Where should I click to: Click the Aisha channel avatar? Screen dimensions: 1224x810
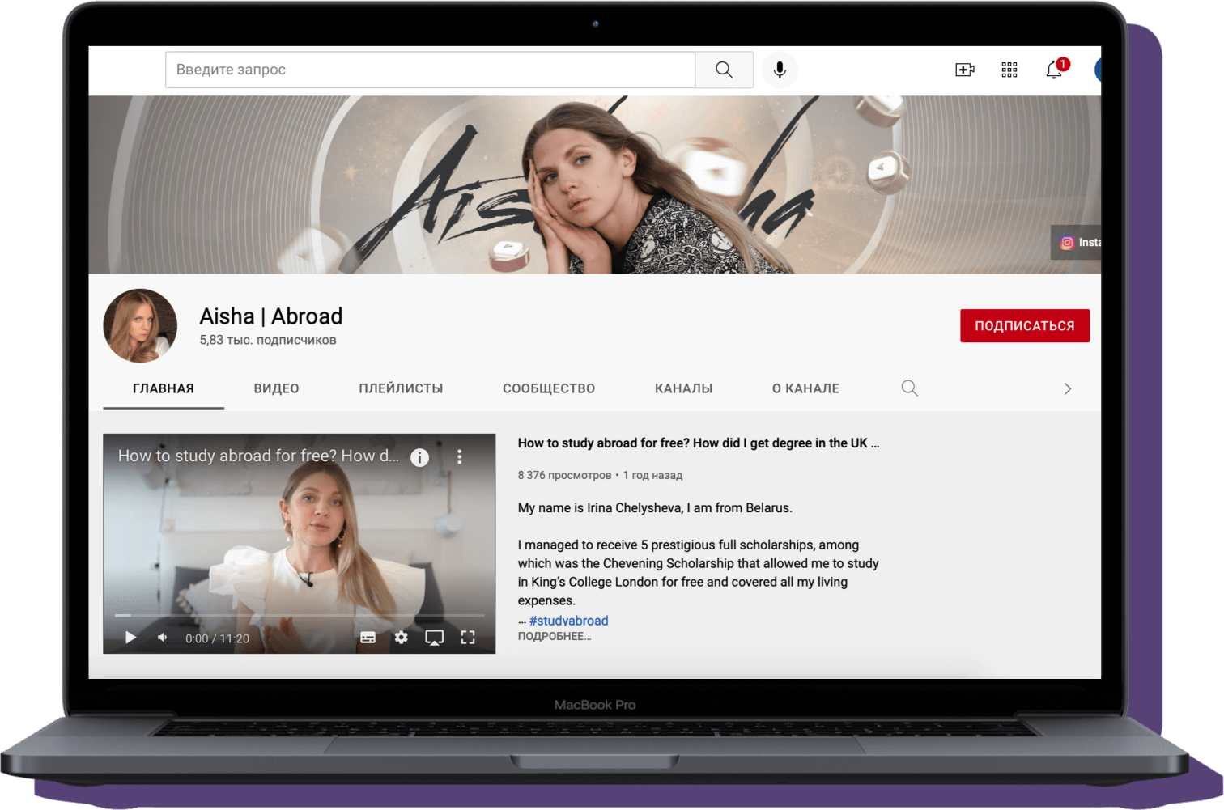click(140, 325)
